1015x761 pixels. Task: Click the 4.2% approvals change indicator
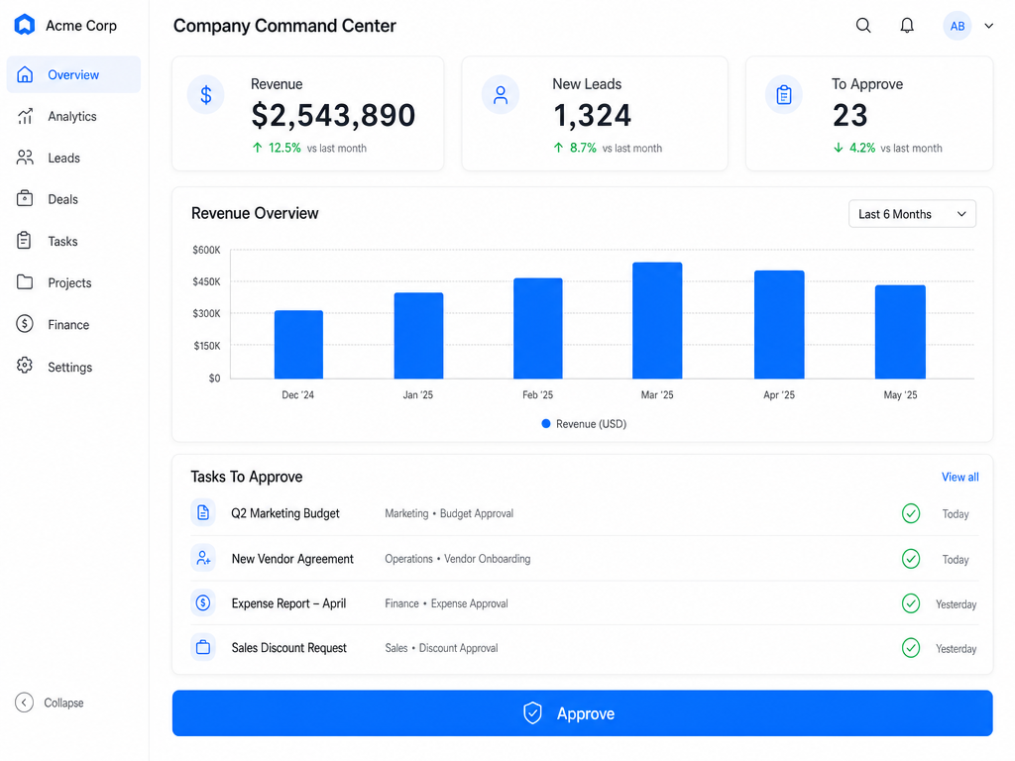click(854, 148)
